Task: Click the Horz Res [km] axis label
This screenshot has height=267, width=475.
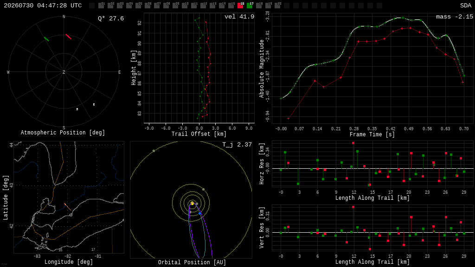Action: pyautogui.click(x=262, y=164)
